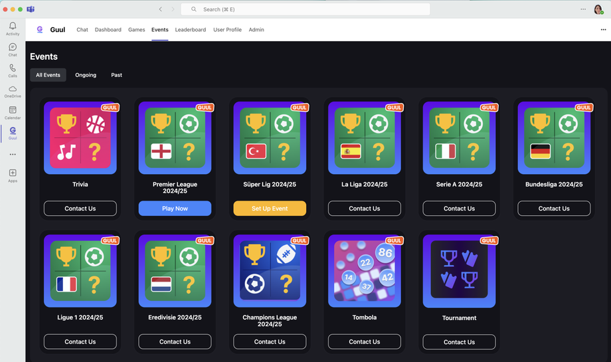The image size is (611, 362).
Task: Open the Calendar in the sidebar
Action: point(13,113)
